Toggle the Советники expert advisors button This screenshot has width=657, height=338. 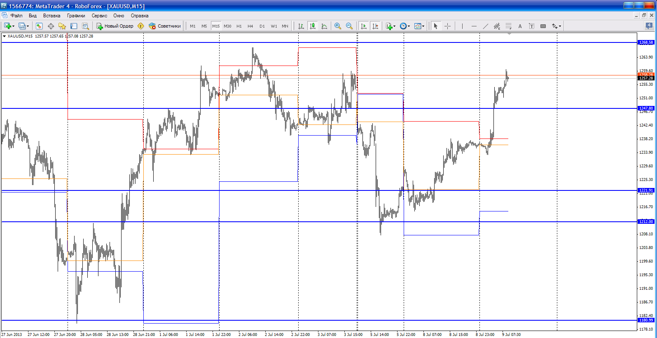pyautogui.click(x=165, y=26)
